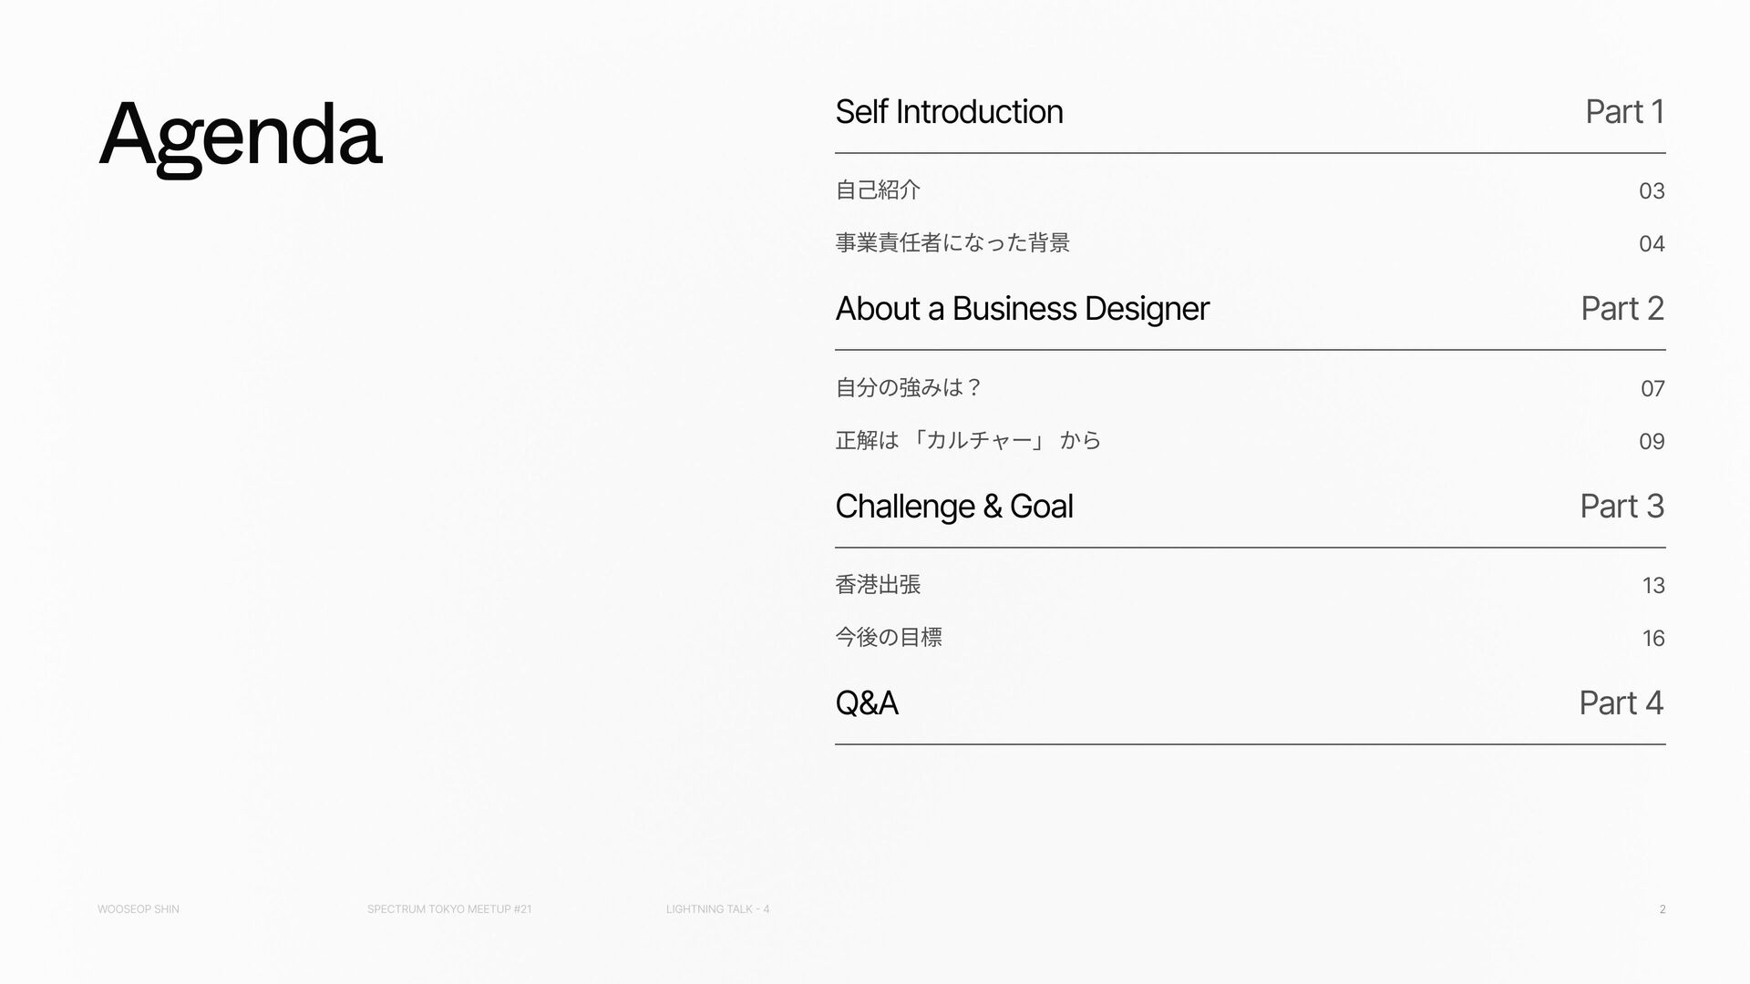The image size is (1750, 984).
Task: Select the Self Introduction heading
Action: coord(949,111)
